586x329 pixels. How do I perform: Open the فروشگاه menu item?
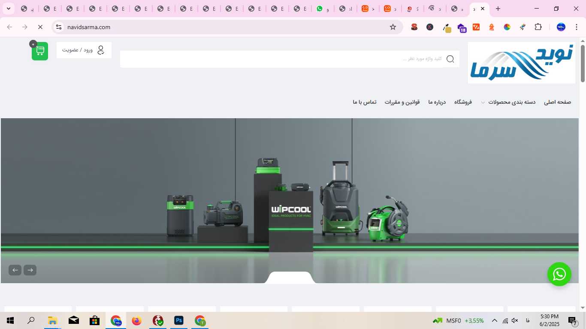pyautogui.click(x=463, y=102)
